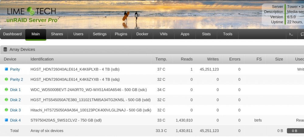
Task: Click the btrfs filesystem cell for Disk 4
Action: [258, 120]
